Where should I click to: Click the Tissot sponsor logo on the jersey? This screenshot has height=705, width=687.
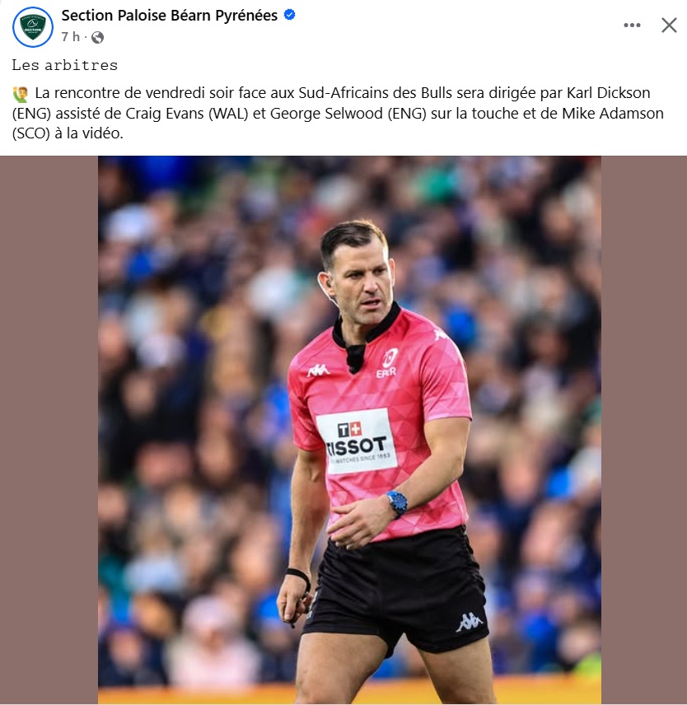(356, 441)
